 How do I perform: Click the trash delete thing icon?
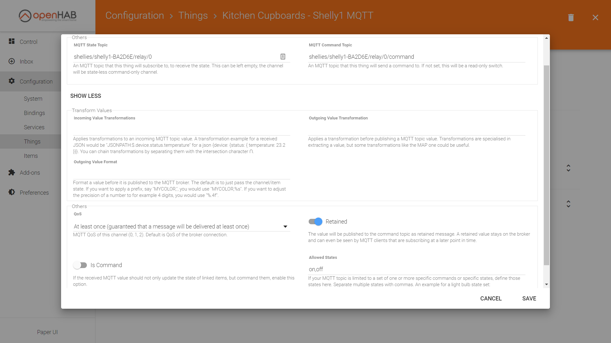pos(571,17)
